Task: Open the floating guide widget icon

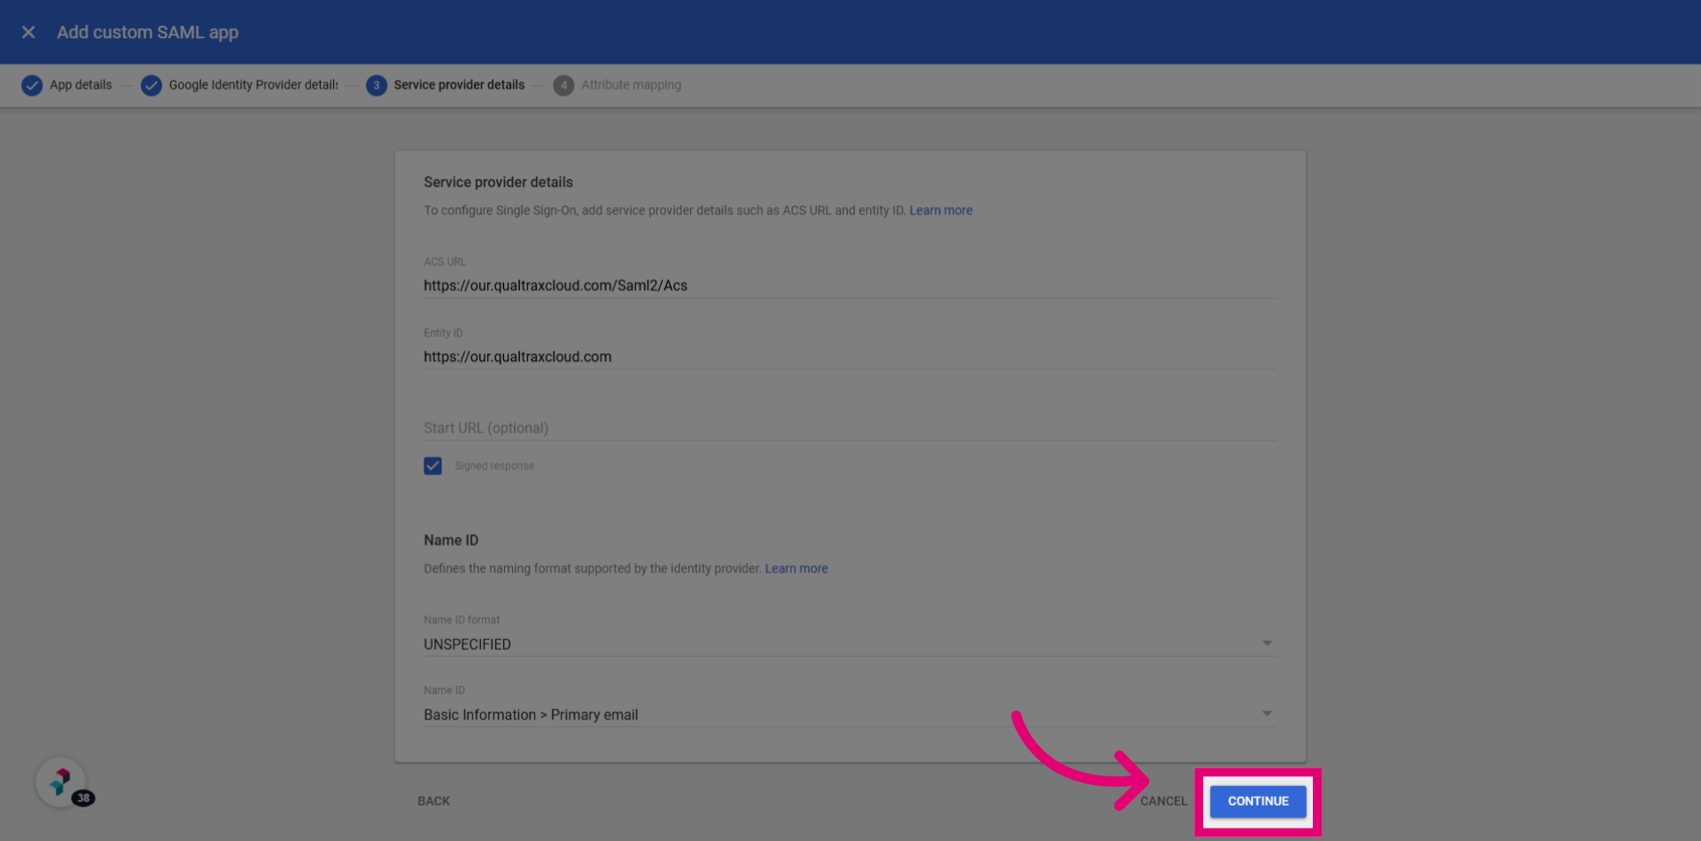Action: coord(60,782)
